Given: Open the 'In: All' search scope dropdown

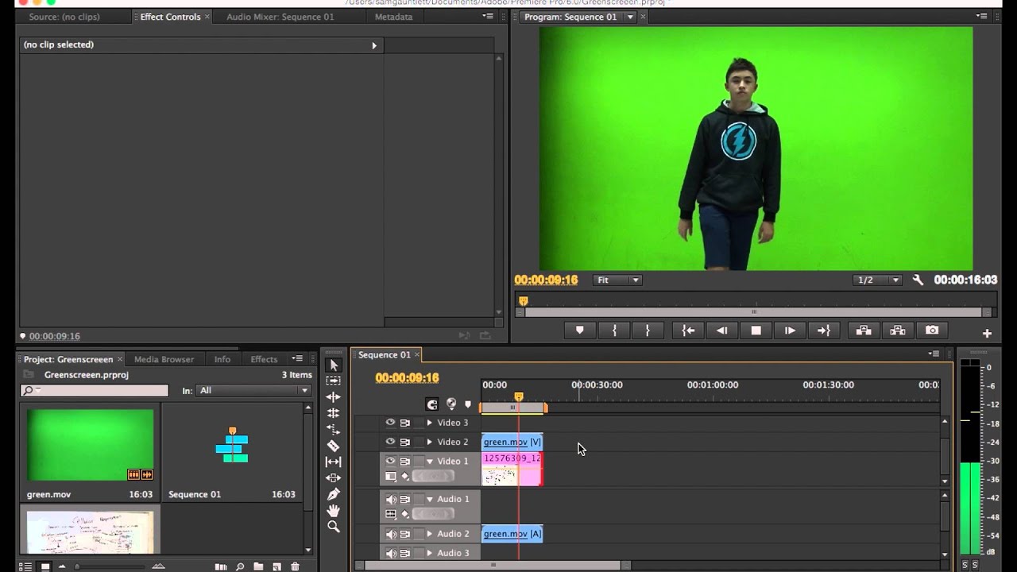Looking at the screenshot, I should click(253, 390).
